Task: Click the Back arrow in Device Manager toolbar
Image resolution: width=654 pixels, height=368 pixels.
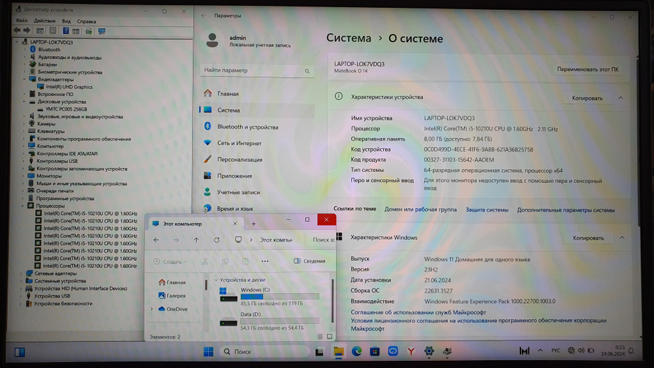Action: (17, 31)
